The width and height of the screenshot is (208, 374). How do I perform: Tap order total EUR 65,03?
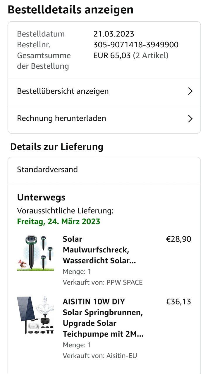(x=112, y=55)
